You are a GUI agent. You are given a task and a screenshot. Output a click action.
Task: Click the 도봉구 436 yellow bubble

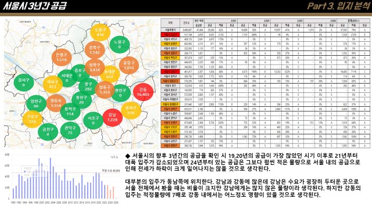pos(100,32)
